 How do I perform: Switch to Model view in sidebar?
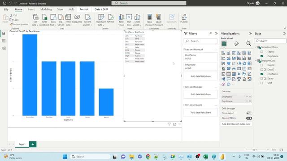click(x=4, y=48)
